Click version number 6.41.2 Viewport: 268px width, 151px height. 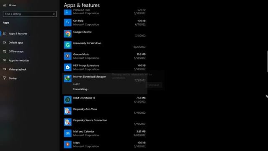tap(76, 84)
